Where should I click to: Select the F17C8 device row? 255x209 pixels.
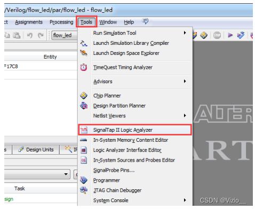[41, 66]
